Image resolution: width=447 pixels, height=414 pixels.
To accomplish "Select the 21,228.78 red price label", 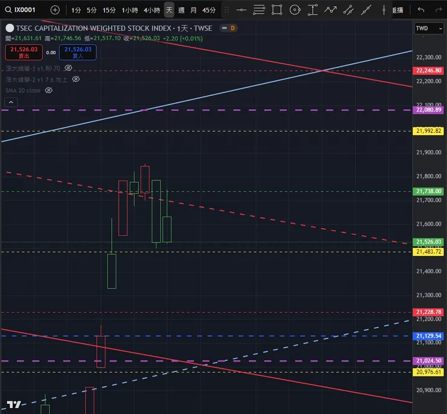I will click(x=428, y=312).
